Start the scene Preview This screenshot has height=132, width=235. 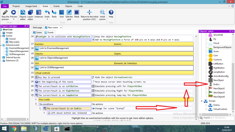coord(14,14)
